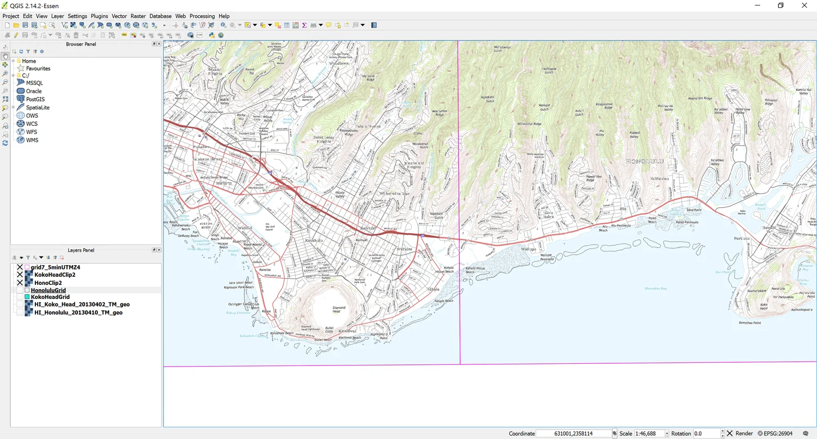Open the Processing menu
The image size is (817, 439).
[202, 16]
